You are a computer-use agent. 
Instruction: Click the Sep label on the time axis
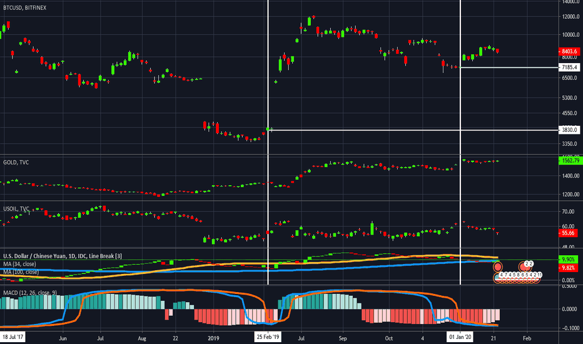(342, 338)
